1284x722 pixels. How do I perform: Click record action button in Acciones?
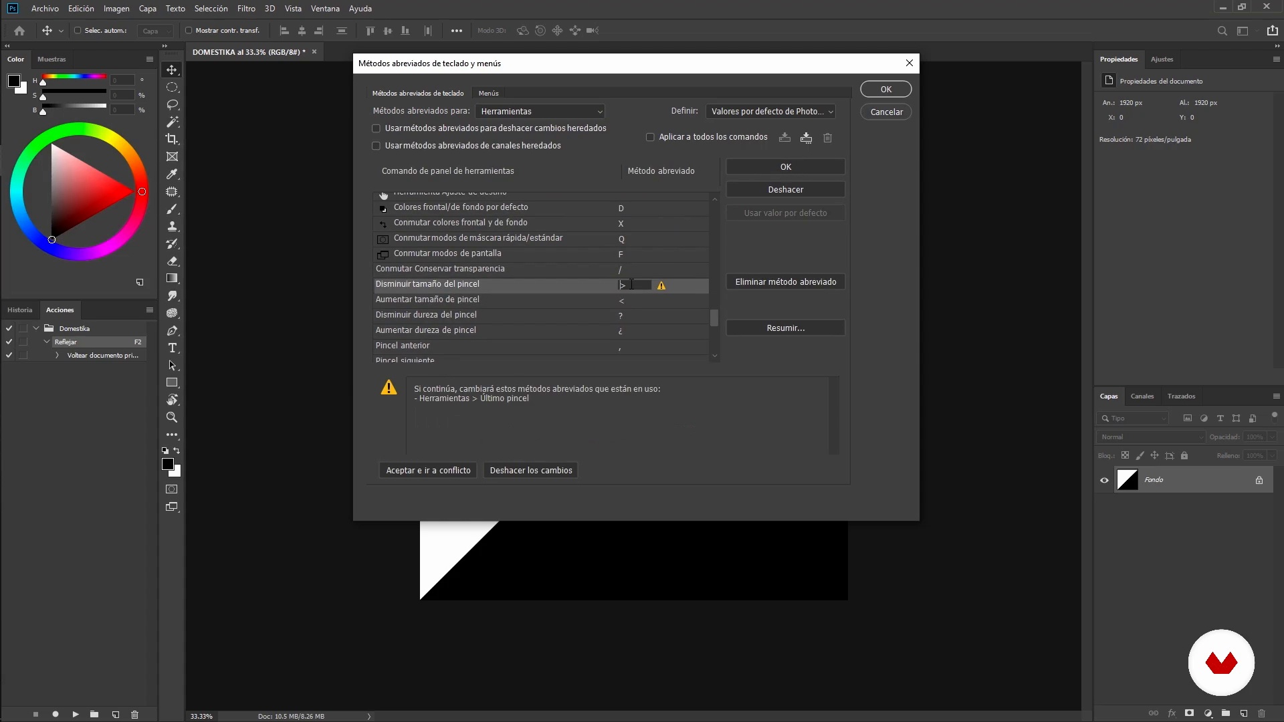pos(56,715)
